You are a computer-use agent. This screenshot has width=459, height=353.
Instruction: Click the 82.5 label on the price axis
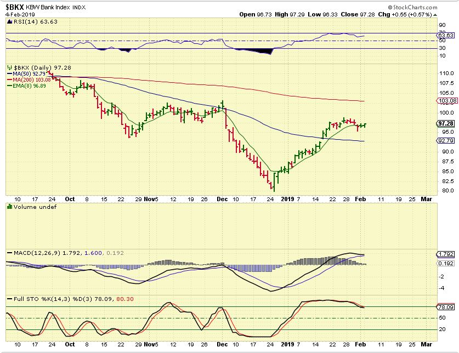[448, 181]
